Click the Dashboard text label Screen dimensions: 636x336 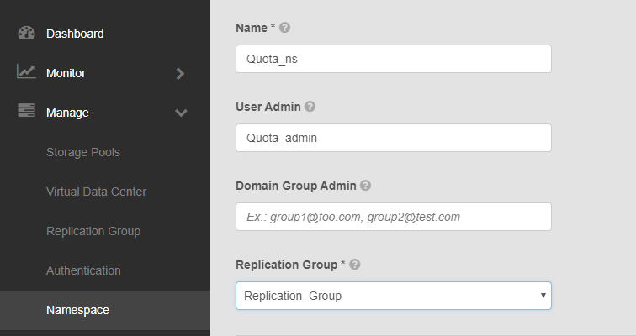(75, 34)
